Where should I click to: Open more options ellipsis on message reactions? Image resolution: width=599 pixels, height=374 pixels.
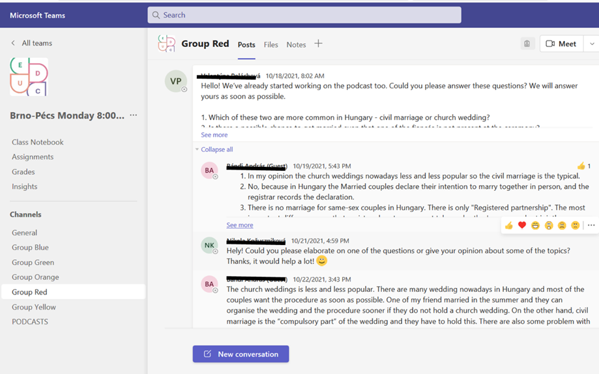pyautogui.click(x=591, y=225)
